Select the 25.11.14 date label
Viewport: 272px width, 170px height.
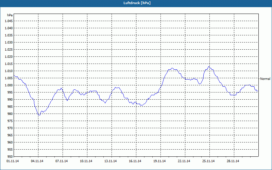coord(208,161)
